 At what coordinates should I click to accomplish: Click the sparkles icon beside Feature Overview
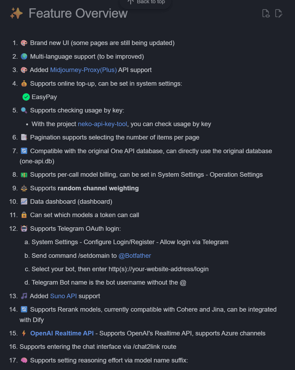(x=16, y=13)
